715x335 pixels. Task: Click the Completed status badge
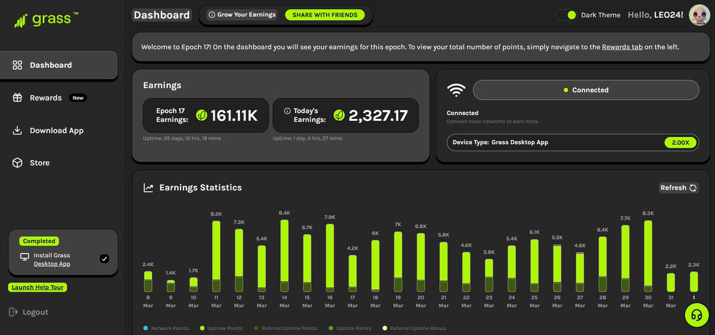pyautogui.click(x=39, y=241)
